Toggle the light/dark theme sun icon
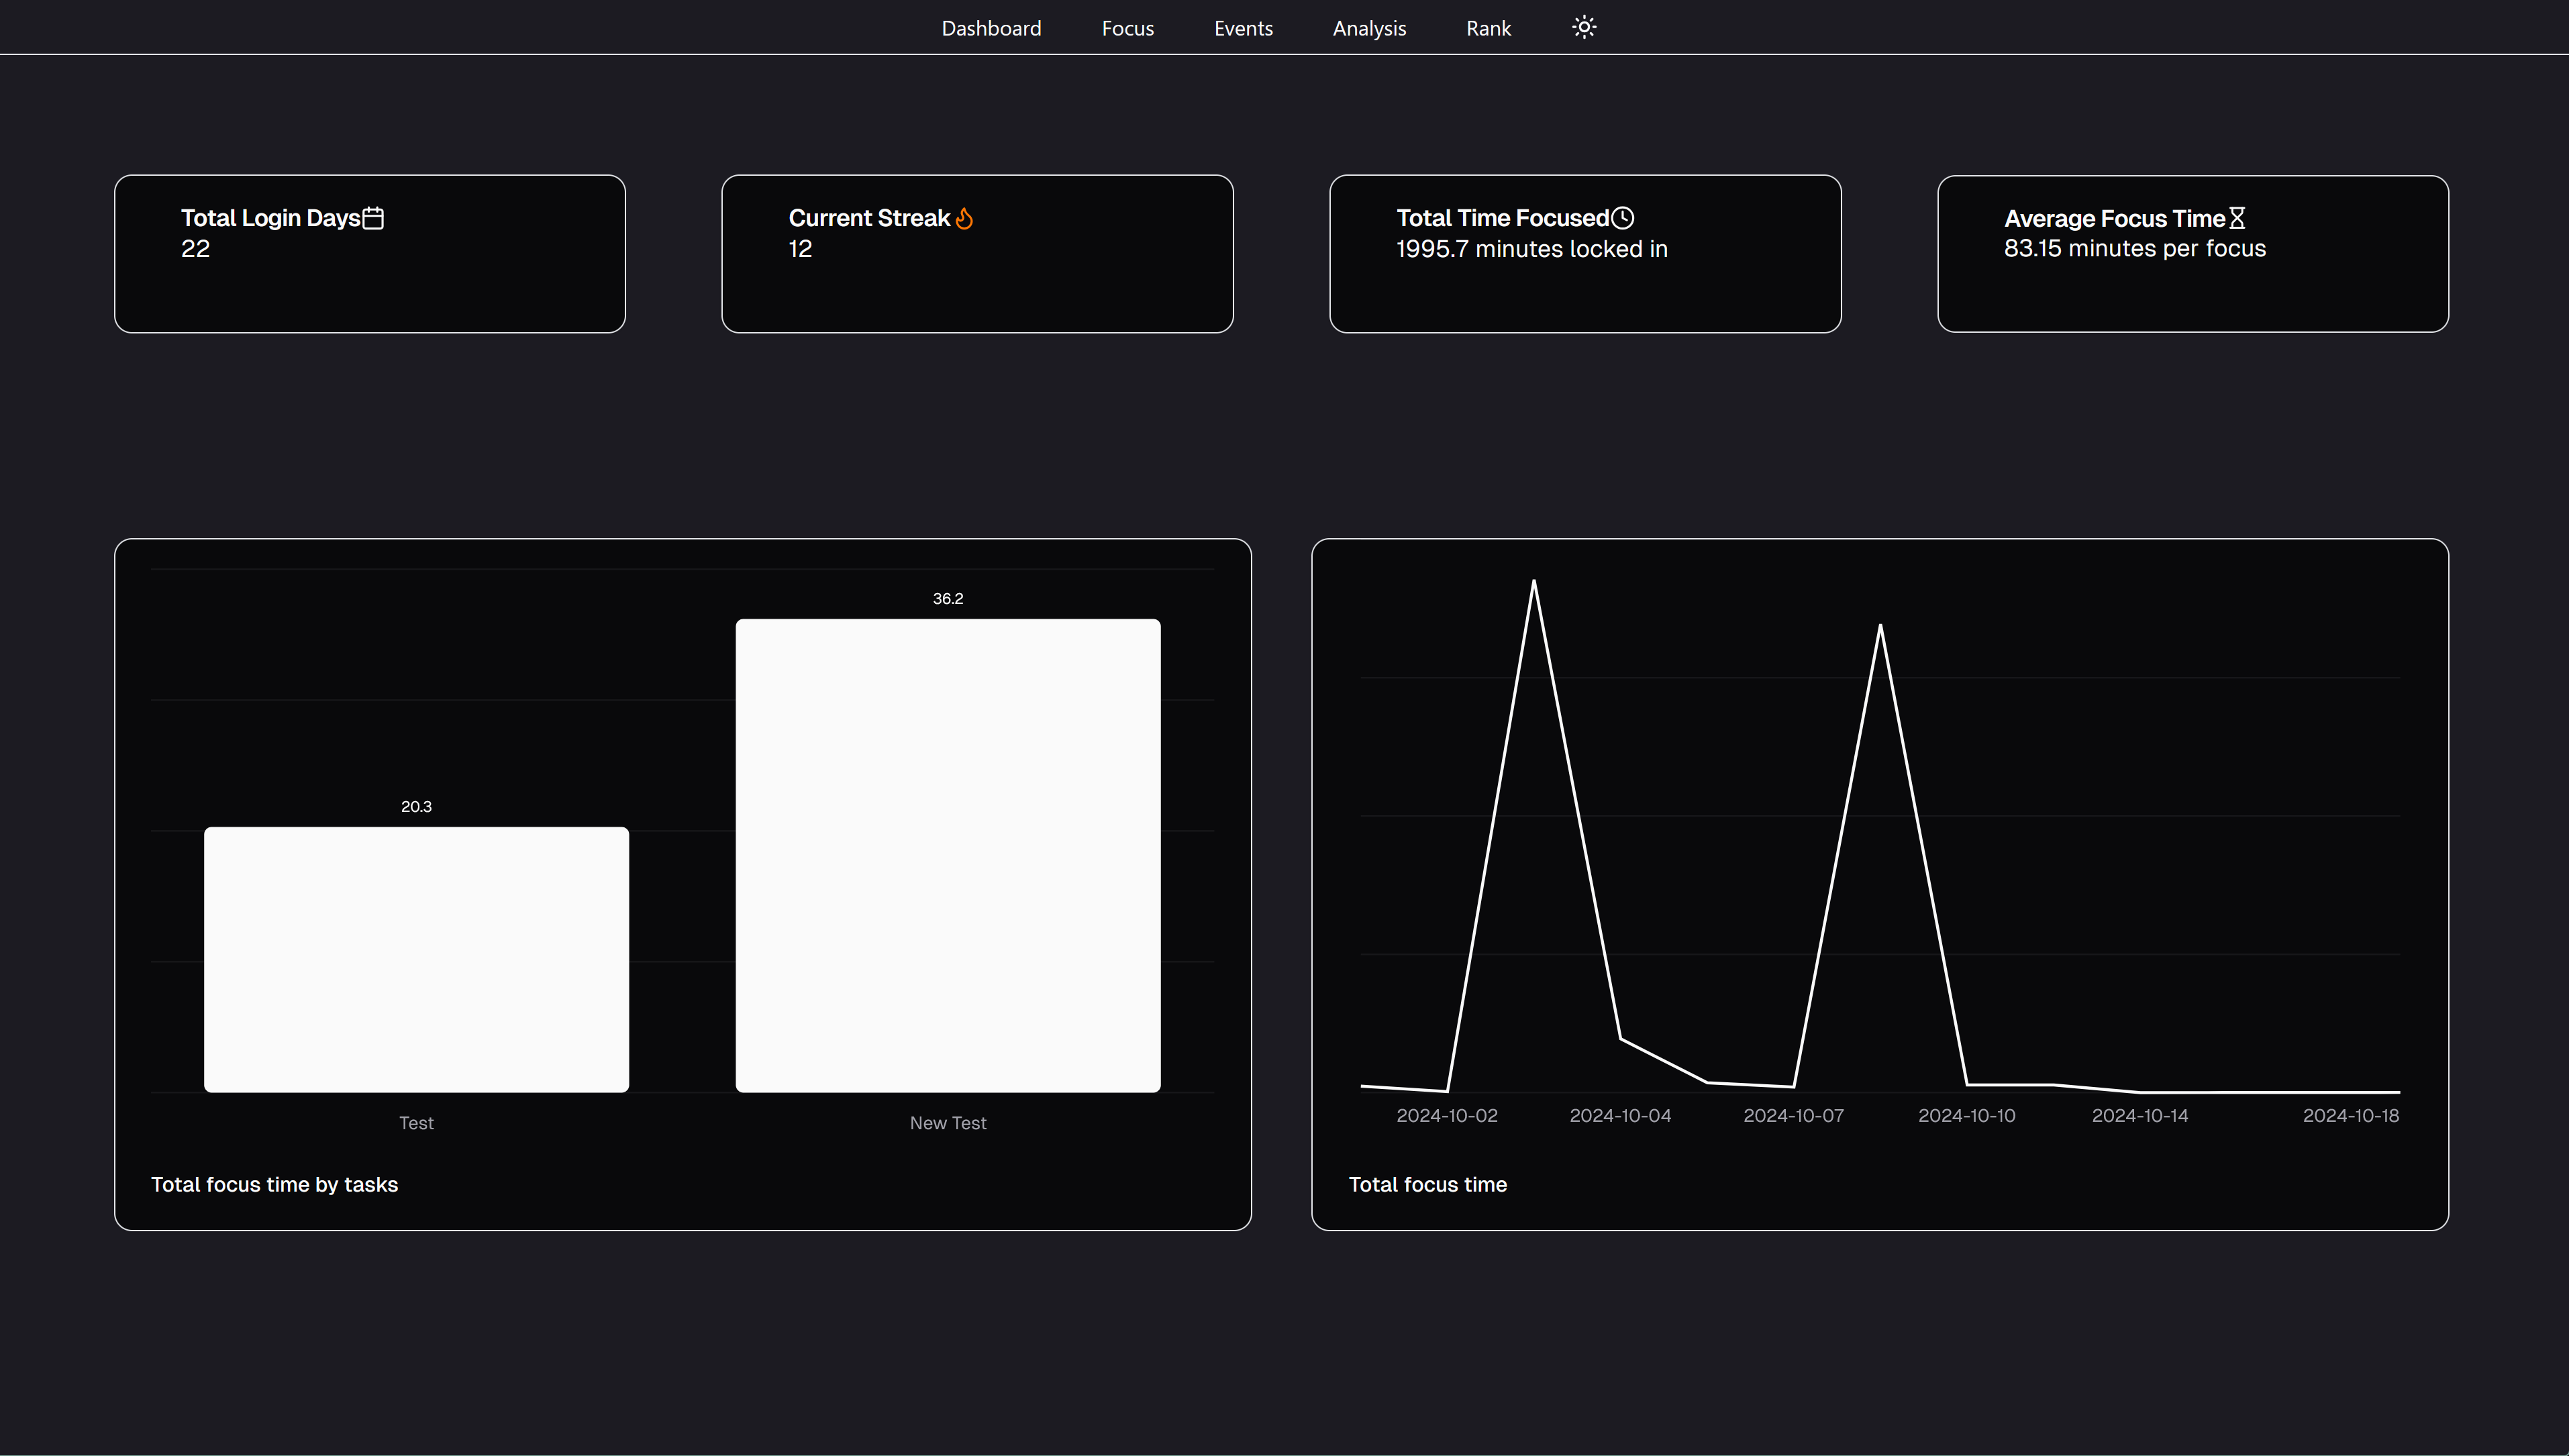 (1584, 27)
